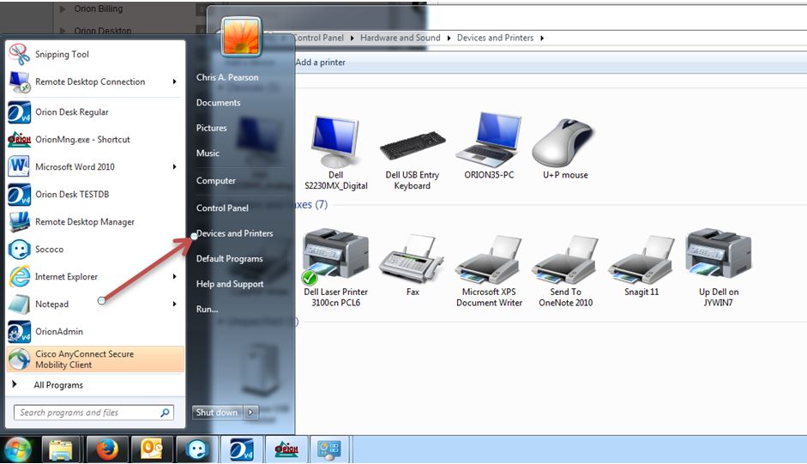Screen dimensions: 807x464
Task: Expand Internet Explorer jump list arrow
Action: point(174,276)
